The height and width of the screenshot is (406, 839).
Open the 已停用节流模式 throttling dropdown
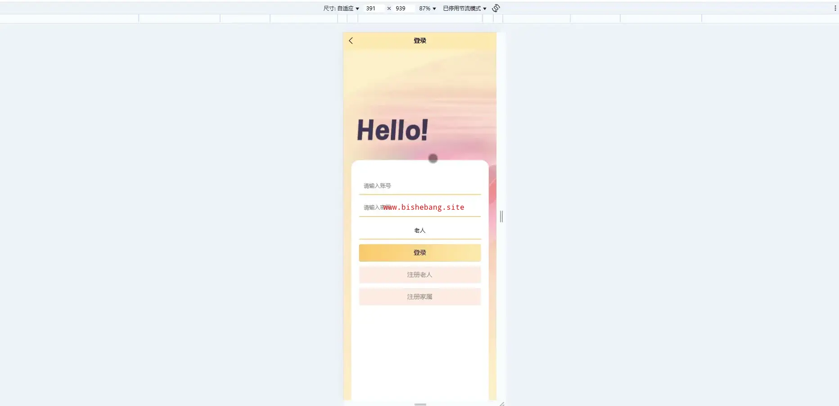pos(465,9)
